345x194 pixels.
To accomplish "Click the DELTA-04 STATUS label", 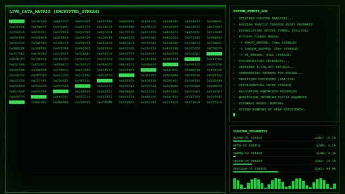I will [248, 161].
